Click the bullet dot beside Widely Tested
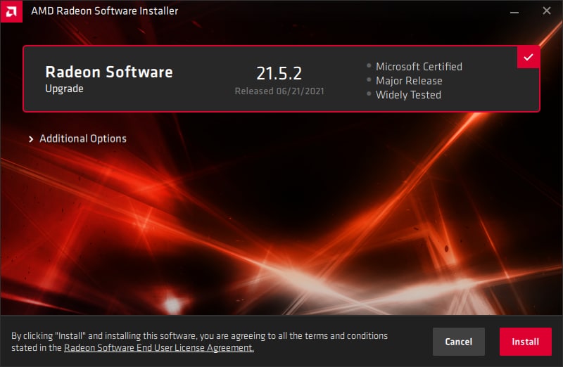The width and height of the screenshot is (563, 367). 369,94
